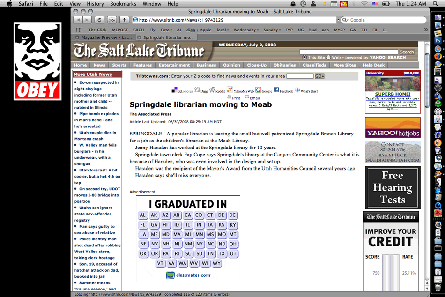The image size is (445, 297).
Task: Click the del.icio.us share icon
Action: (174, 90)
